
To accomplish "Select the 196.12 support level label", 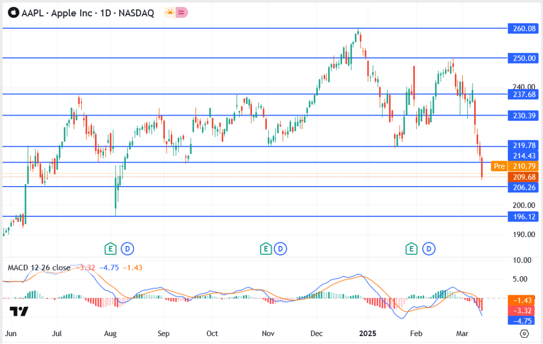I will 522,216.
